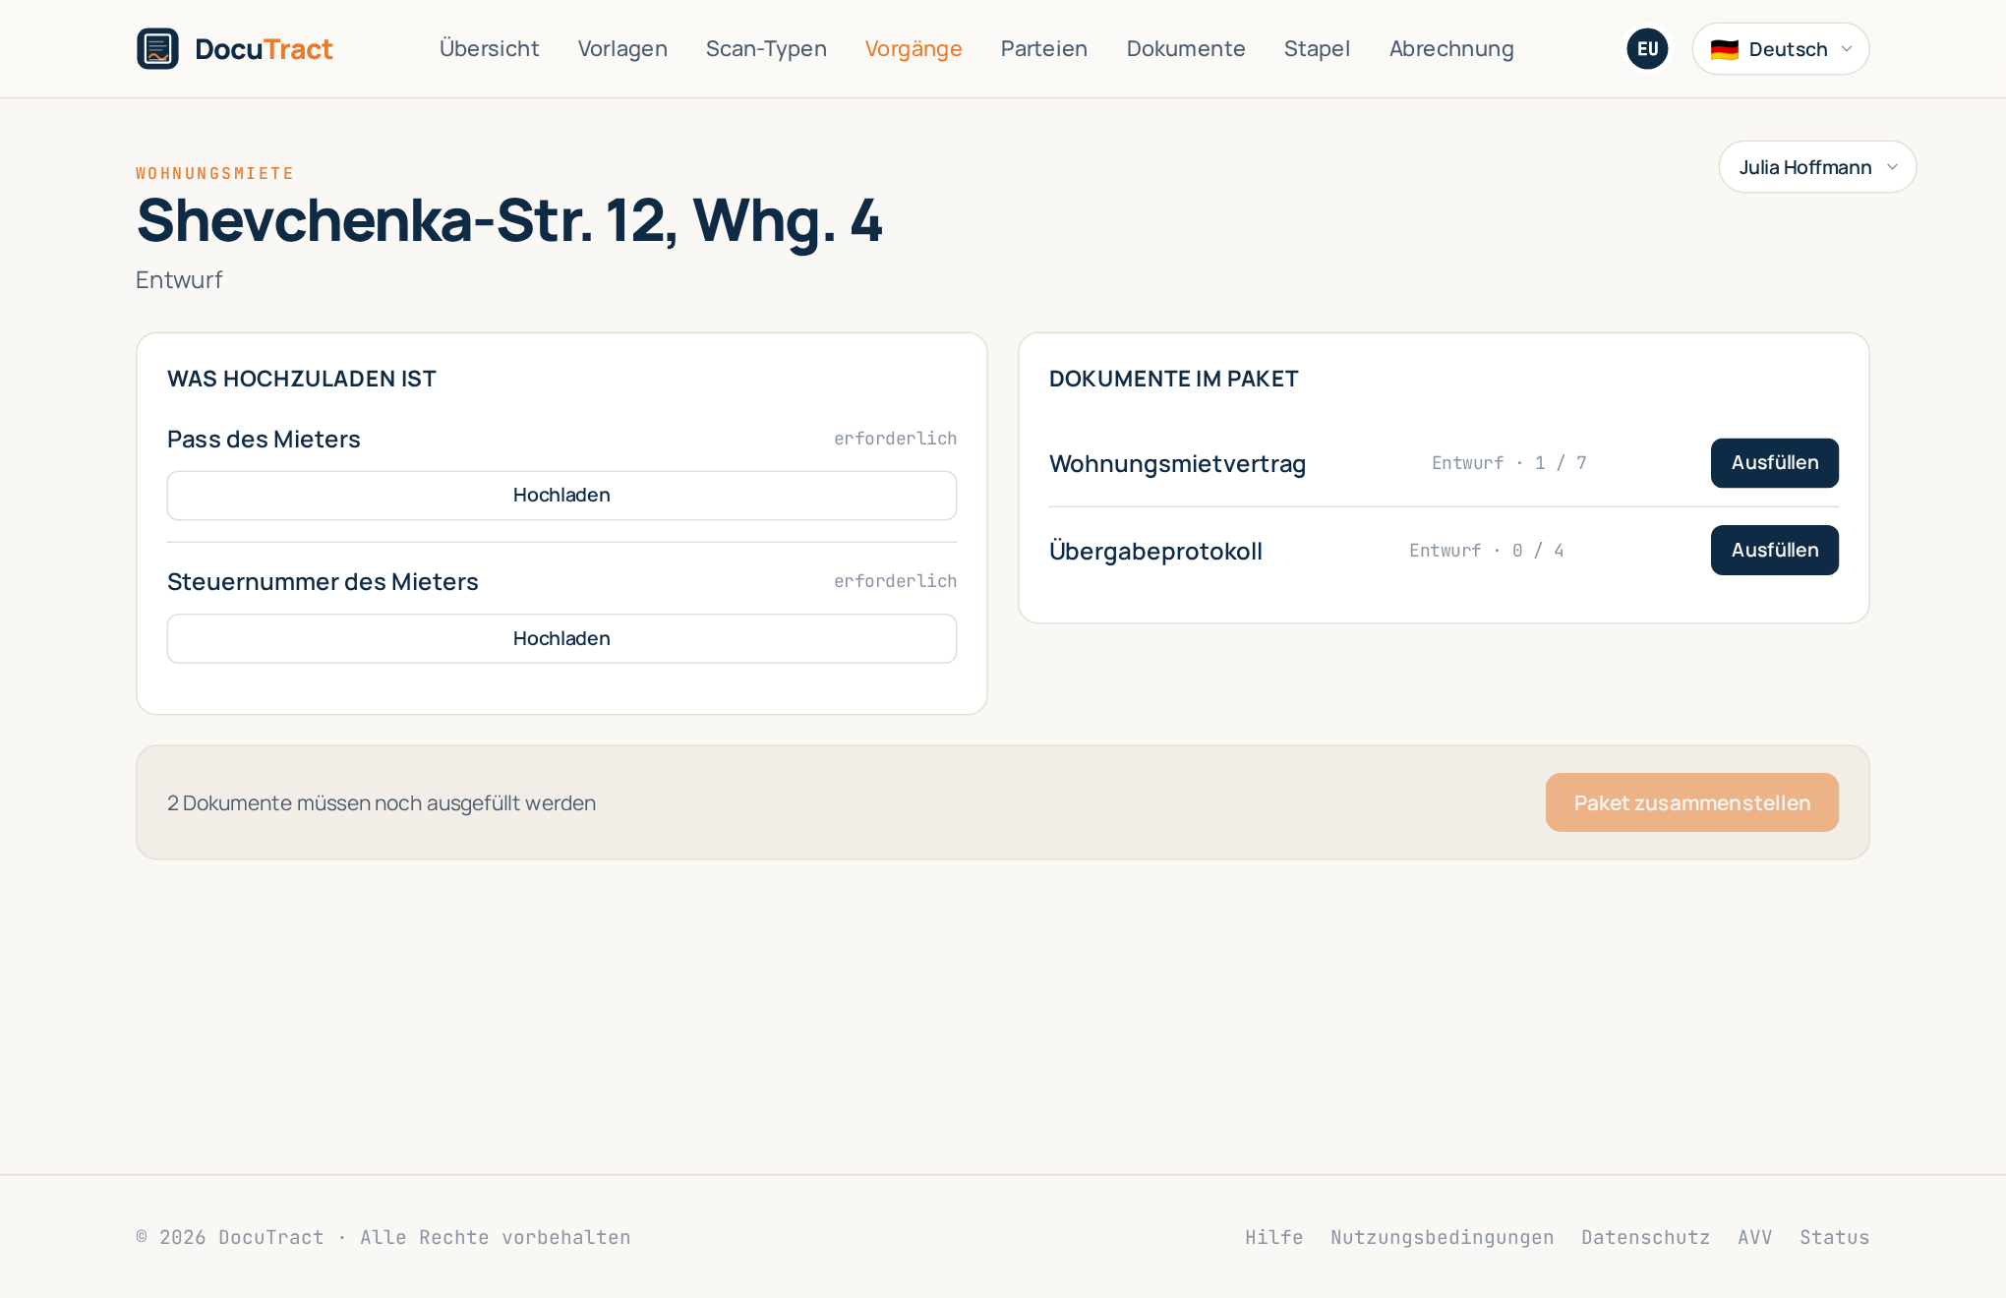Expand the Julia Hoffmann selector
The width and height of the screenshot is (2006, 1298).
(x=1817, y=166)
